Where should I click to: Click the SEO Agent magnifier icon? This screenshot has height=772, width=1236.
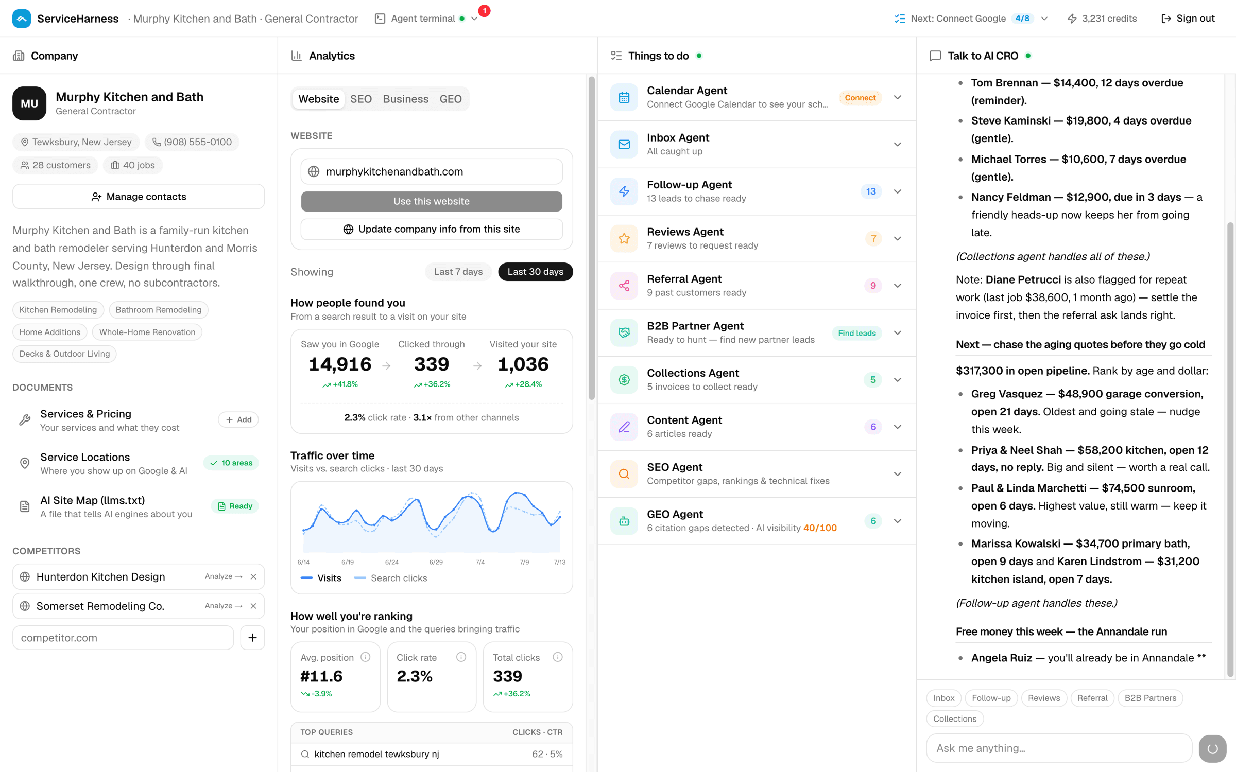coord(624,474)
